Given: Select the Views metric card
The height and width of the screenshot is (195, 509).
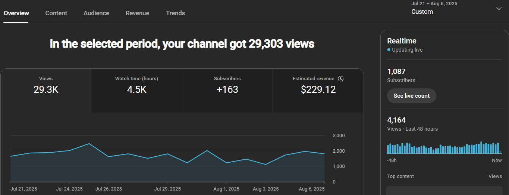Looking at the screenshot, I should (46, 90).
